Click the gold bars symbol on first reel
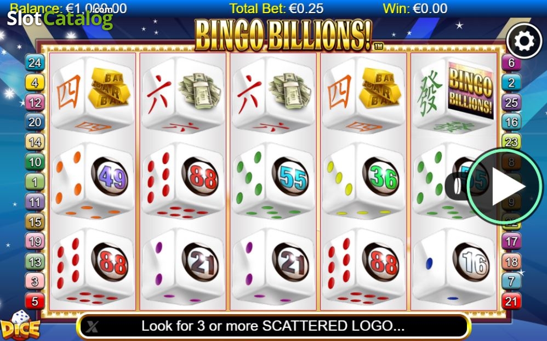547x341 pixels. pos(109,87)
